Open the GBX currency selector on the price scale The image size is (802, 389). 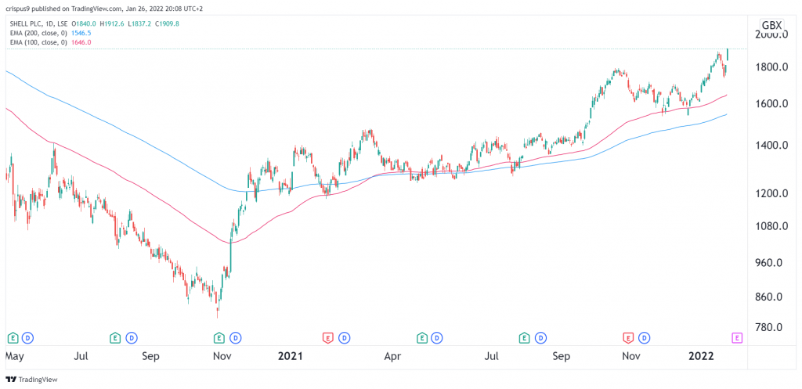[x=770, y=24]
